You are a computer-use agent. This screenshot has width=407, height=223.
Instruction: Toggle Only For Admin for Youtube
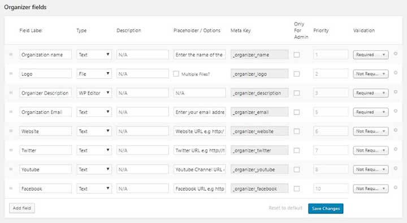[297, 169]
